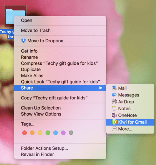Apply the purple tag color
The width and height of the screenshot is (156, 165).
tap(63, 133)
